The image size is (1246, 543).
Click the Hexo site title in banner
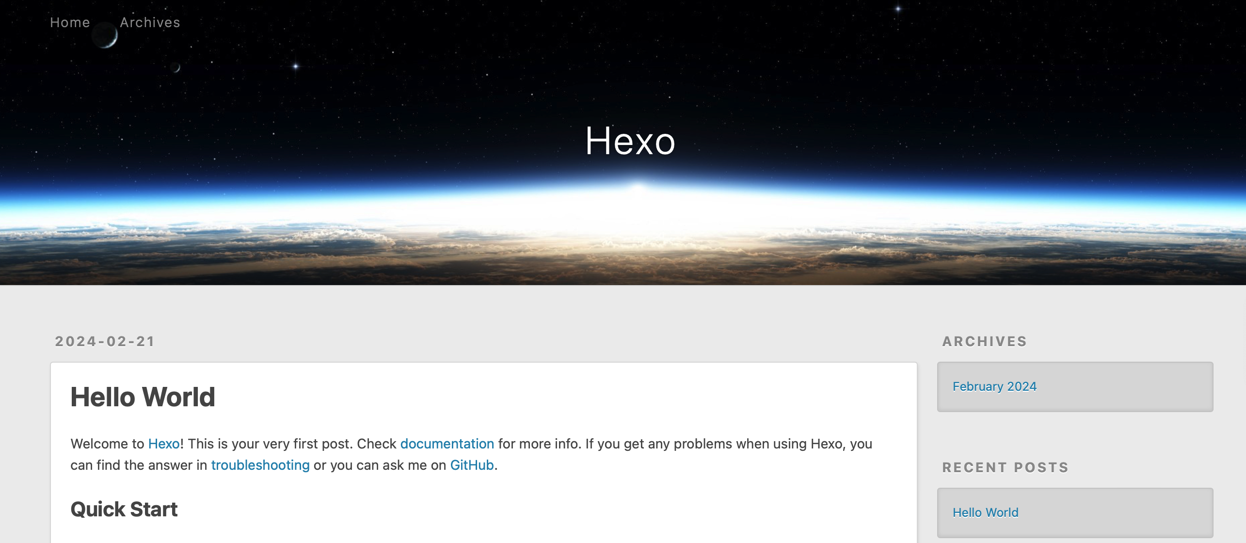[630, 141]
